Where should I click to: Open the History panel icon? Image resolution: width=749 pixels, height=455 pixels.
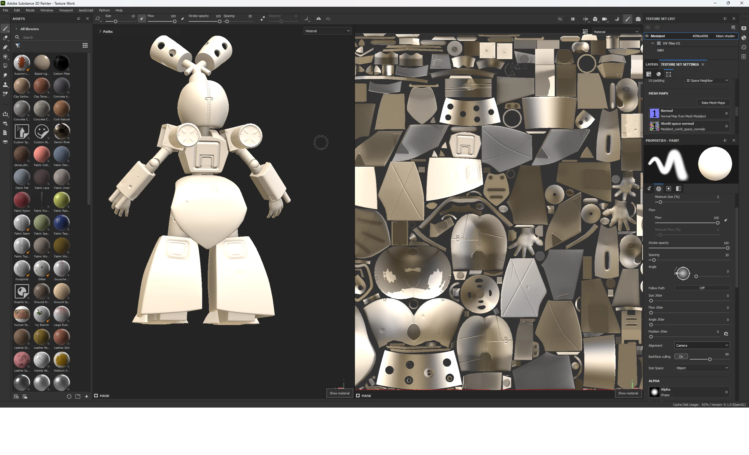click(x=744, y=47)
